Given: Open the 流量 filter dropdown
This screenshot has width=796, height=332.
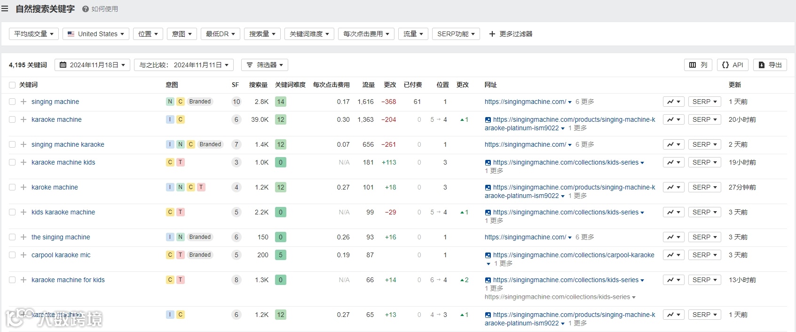Looking at the screenshot, I should 413,34.
